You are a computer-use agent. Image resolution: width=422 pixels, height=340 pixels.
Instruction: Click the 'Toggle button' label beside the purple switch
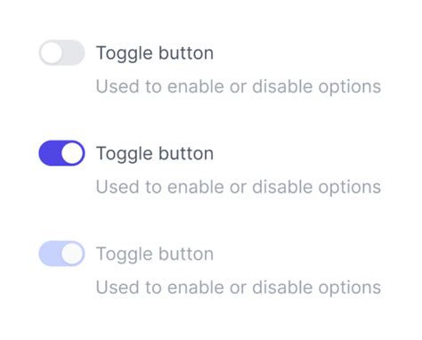(x=155, y=154)
